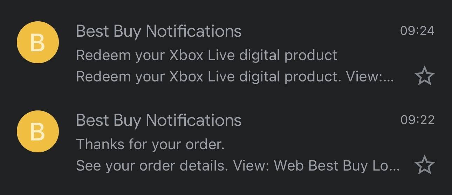Star the Thanks for your order email
The width and height of the screenshot is (452, 195).
[424, 166]
